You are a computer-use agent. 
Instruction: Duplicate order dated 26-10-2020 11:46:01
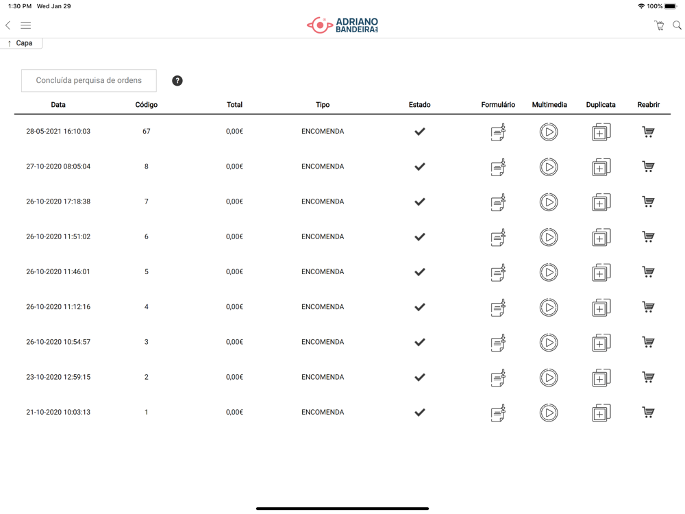[601, 272]
